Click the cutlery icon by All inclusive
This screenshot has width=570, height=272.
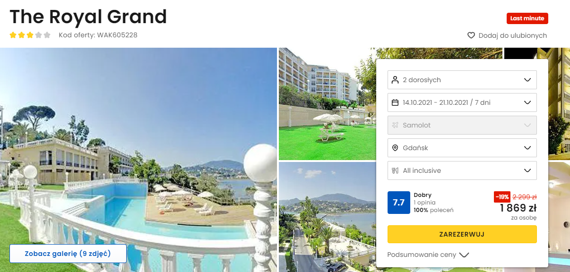tap(396, 170)
